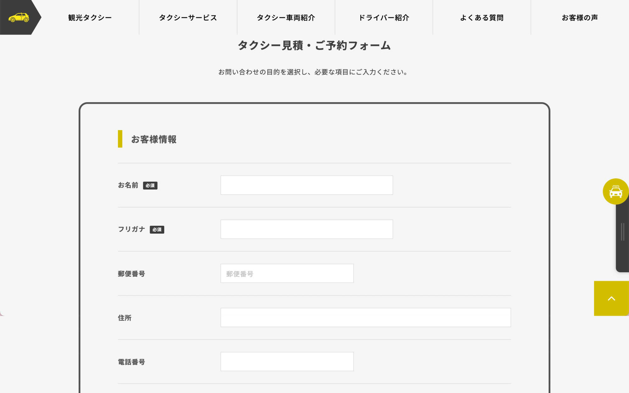
Task: Click the 電話番号 phone input field
Action: 287,362
